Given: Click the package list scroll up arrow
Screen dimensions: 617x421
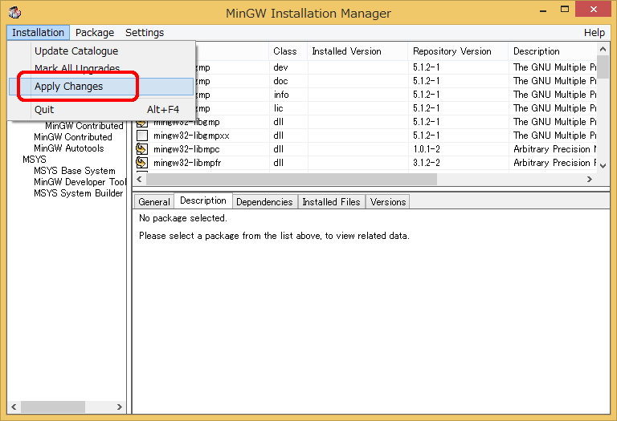Looking at the screenshot, I should click(603, 50).
